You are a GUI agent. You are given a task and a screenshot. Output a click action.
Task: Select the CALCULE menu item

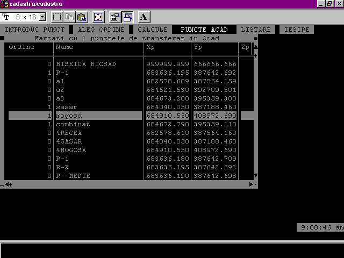153,30
